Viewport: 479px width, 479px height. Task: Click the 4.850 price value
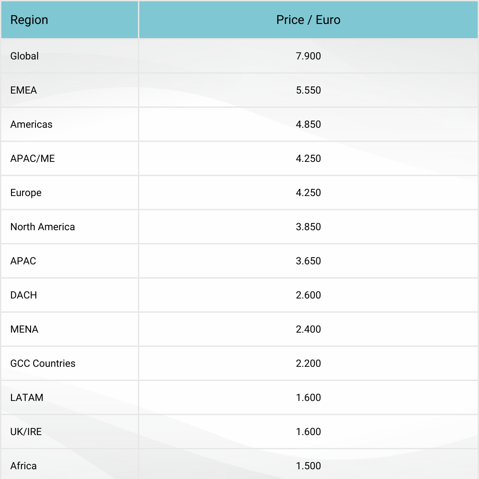[x=308, y=125]
